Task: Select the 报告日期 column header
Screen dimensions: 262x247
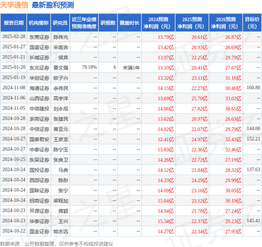Action: [14, 23]
